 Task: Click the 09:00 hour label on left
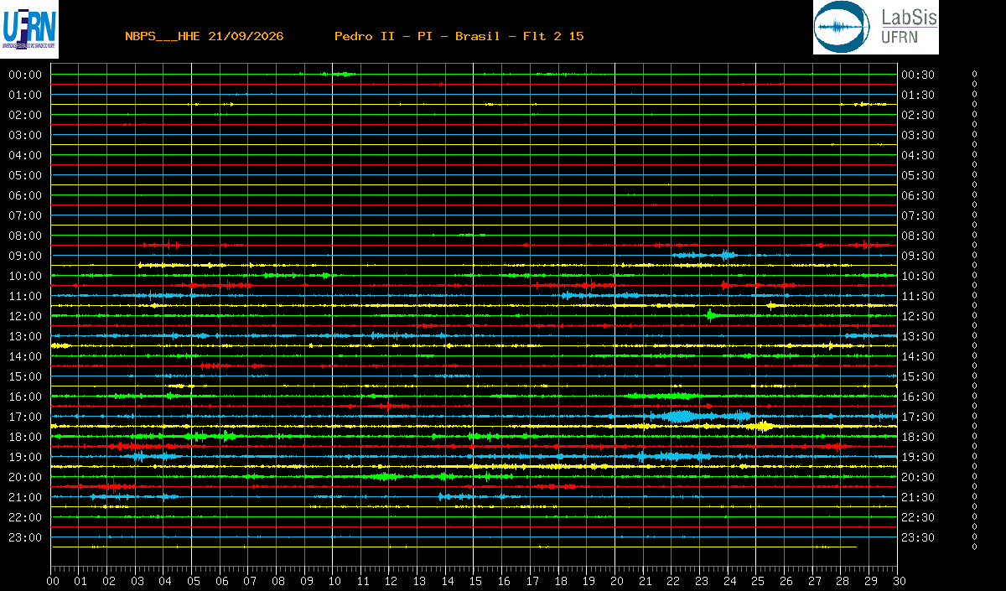pyautogui.click(x=25, y=256)
